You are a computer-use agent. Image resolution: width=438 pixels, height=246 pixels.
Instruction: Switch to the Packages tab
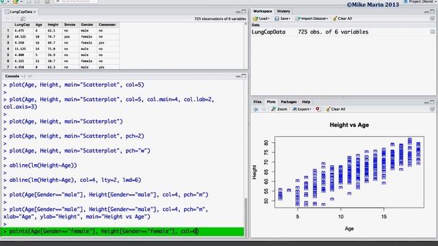click(289, 102)
